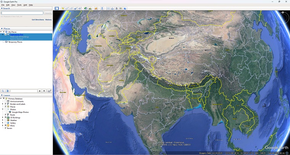The height and width of the screenshot is (155, 290).
Task: Select the Add Polygon toolbar icon
Action: point(67,8)
